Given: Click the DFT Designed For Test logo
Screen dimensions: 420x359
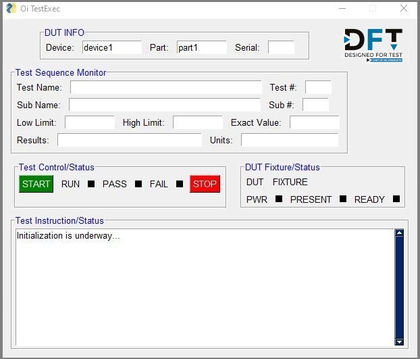Looking at the screenshot, I should point(373,45).
